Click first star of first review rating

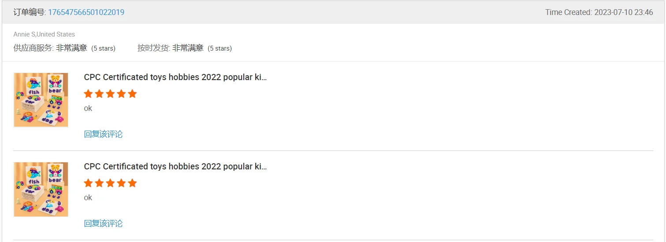88,94
